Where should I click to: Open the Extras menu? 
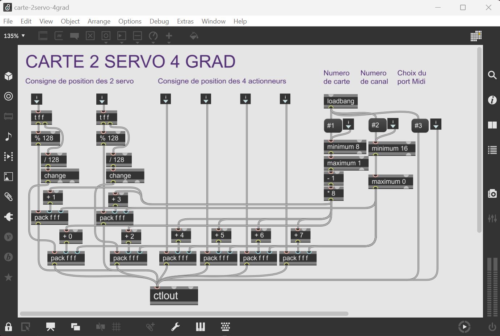[x=185, y=21]
